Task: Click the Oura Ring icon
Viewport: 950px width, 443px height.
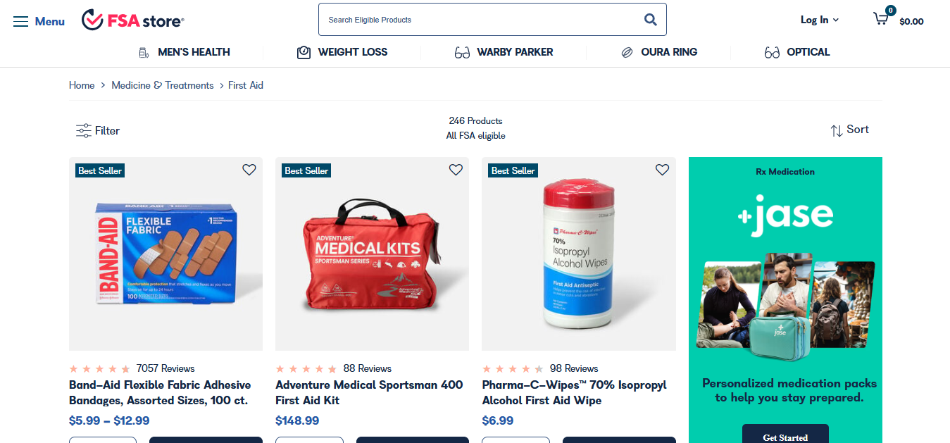Action: point(627,52)
